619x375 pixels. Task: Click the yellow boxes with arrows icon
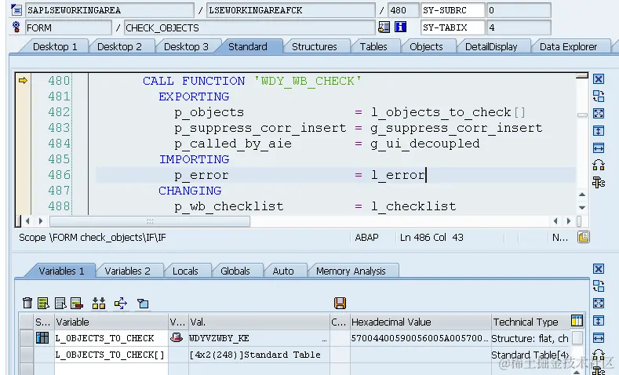(99, 303)
